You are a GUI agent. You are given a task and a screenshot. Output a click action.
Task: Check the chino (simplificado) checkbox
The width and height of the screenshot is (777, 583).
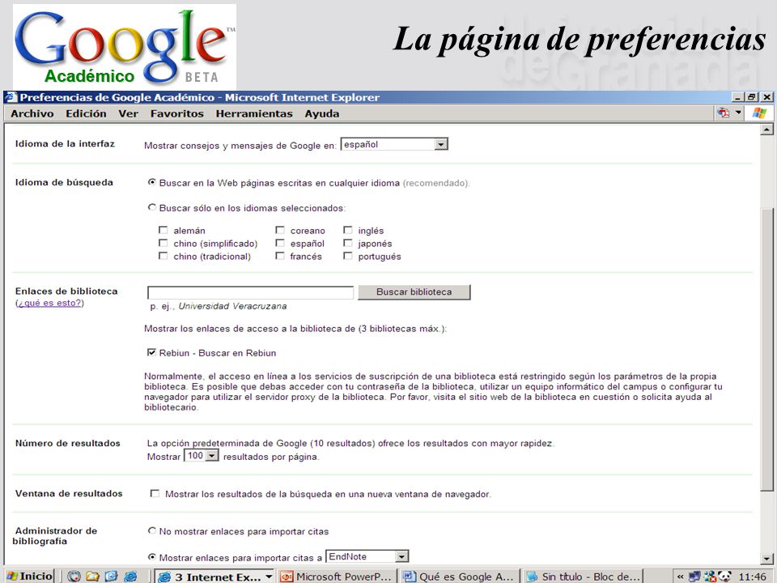pos(163,243)
